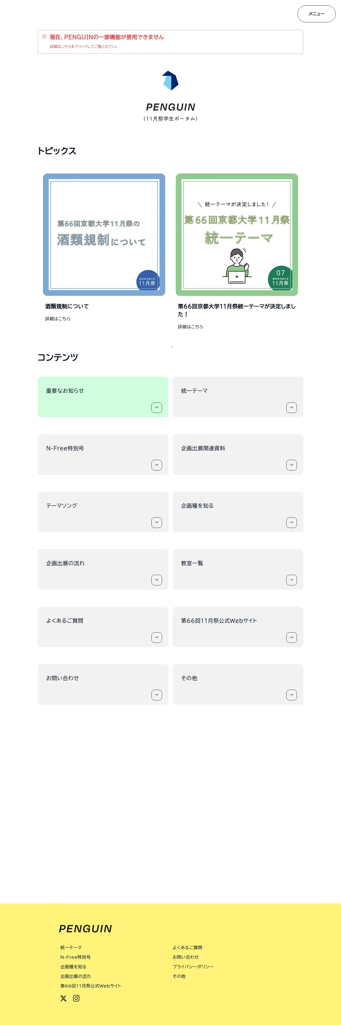341x1025 pixels.
Task: Click the PENGUIN logo emblem at top
Action: (x=170, y=81)
